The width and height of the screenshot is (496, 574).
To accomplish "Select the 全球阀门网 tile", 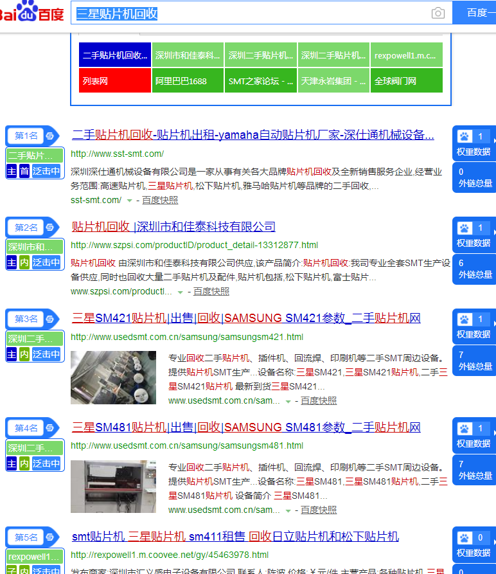I will (x=407, y=80).
